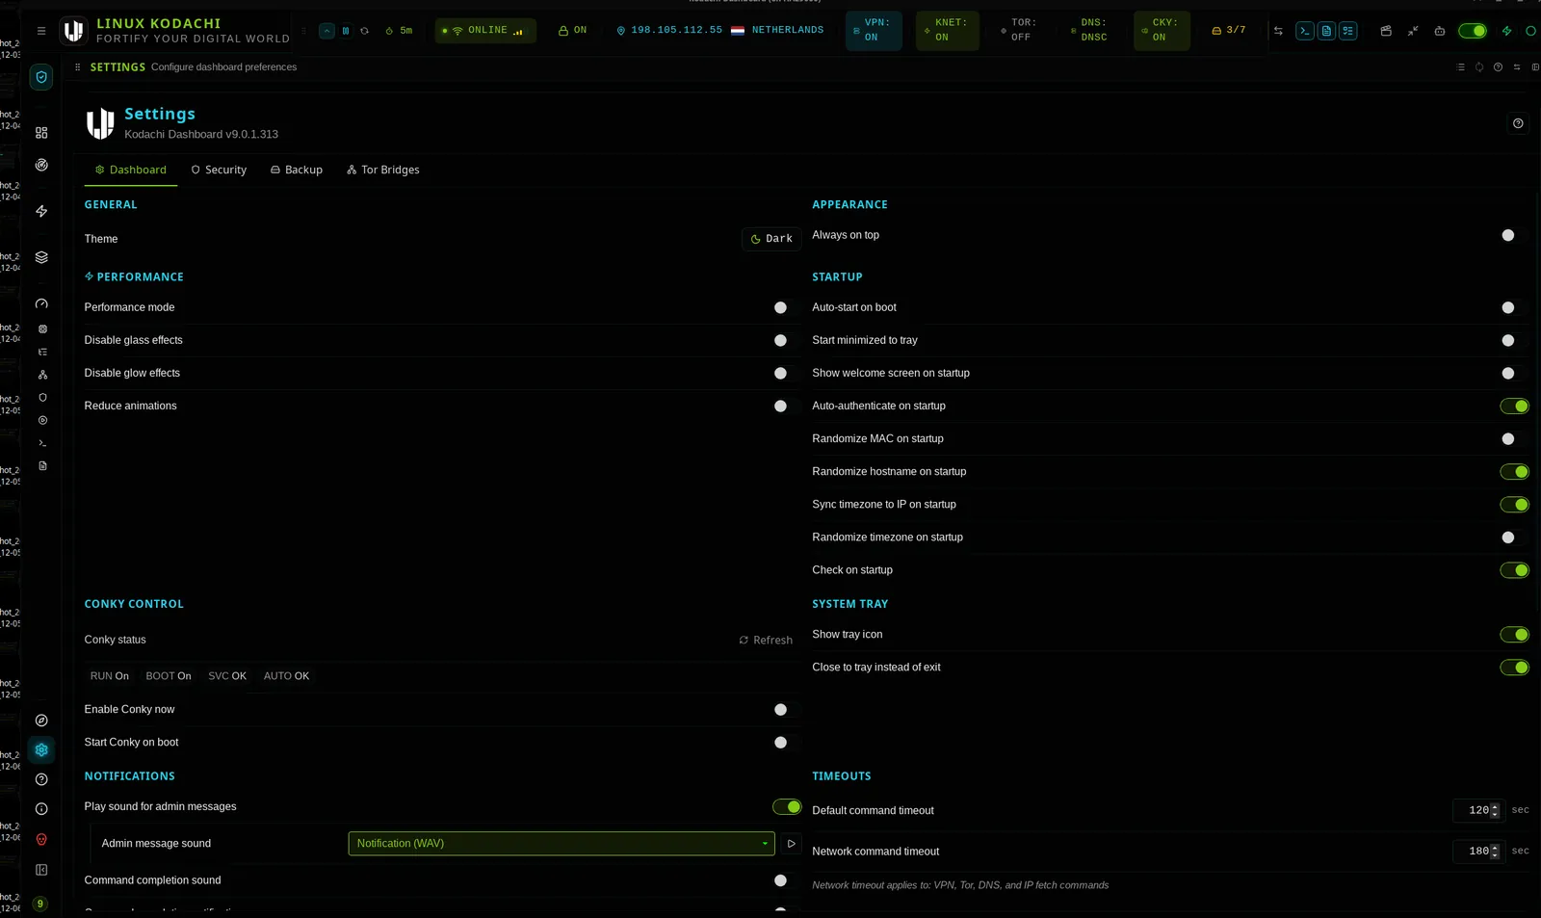
Task: Toggle Reduce animations switch
Action: (787, 406)
